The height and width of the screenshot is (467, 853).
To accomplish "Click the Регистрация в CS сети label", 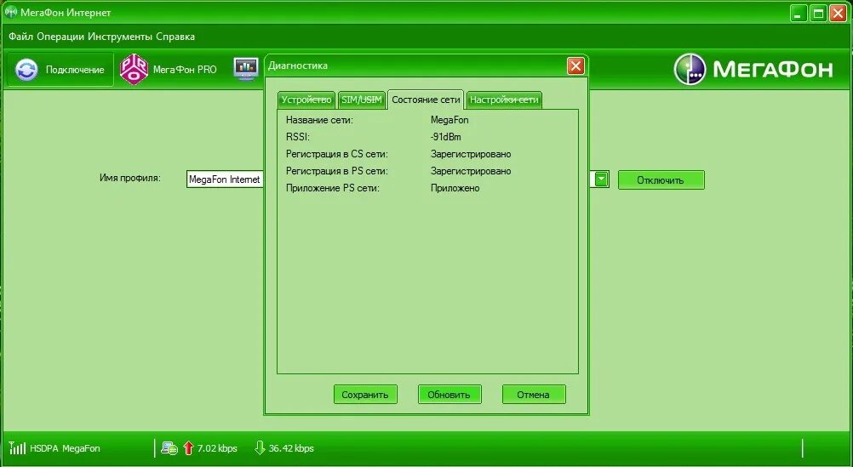I will coord(337,155).
